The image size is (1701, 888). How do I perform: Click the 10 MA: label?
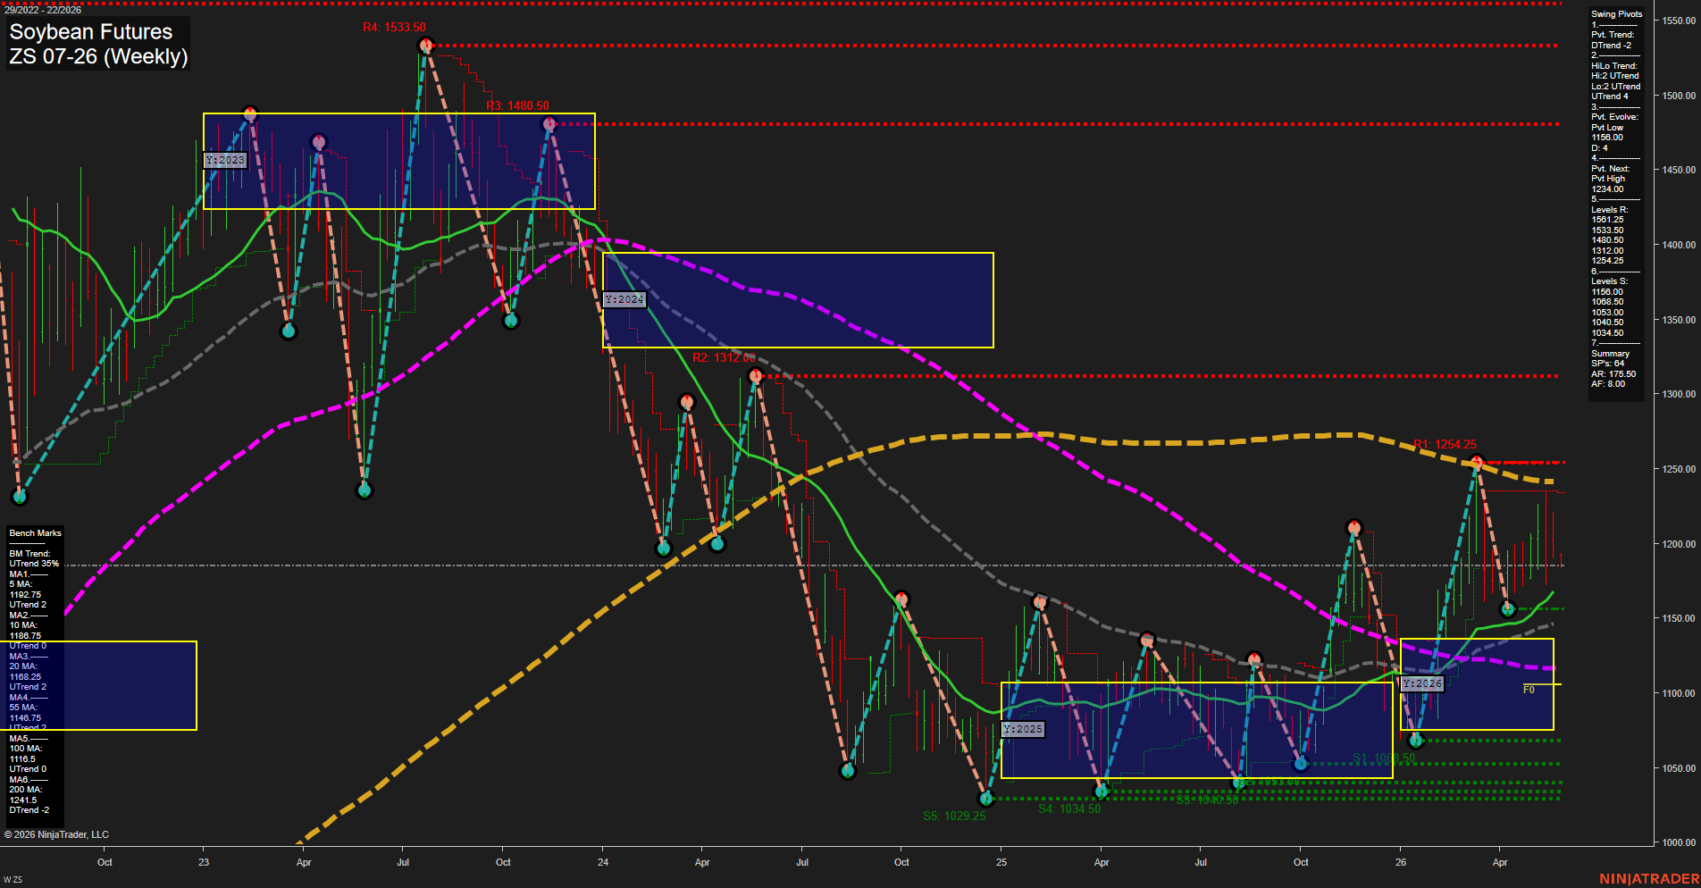tap(22, 625)
